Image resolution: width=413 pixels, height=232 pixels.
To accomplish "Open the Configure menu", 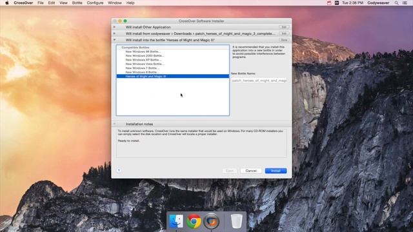I will coord(95,3).
